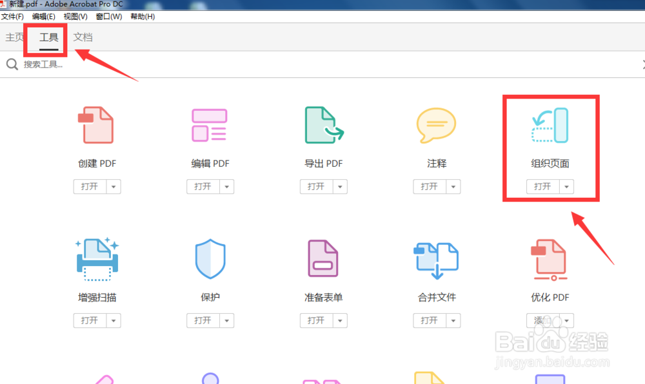Image resolution: width=645 pixels, height=384 pixels.
Task: Expand dropdown arrow beside 准备表单 打开
Action: [340, 320]
